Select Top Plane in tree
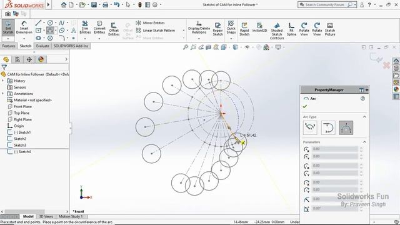400x225 pixels. [21, 112]
